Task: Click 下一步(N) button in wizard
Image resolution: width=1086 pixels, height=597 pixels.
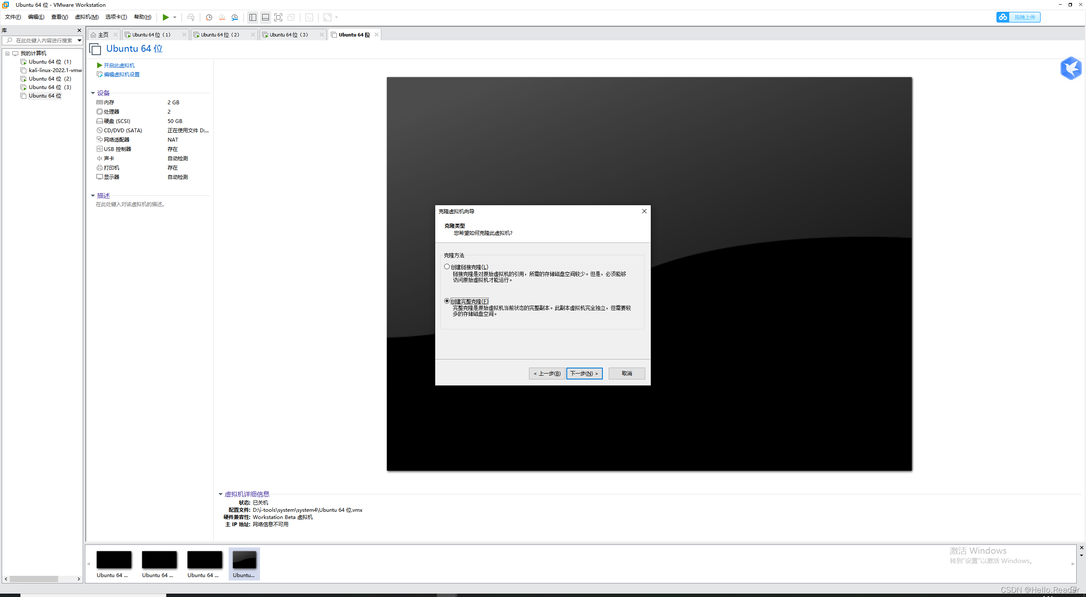Action: pos(584,374)
